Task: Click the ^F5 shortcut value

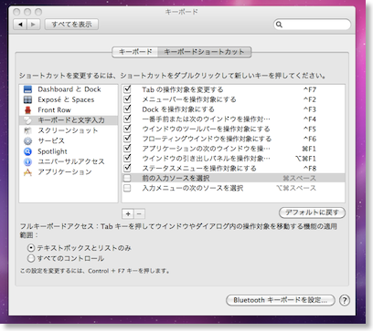Action: (310, 129)
